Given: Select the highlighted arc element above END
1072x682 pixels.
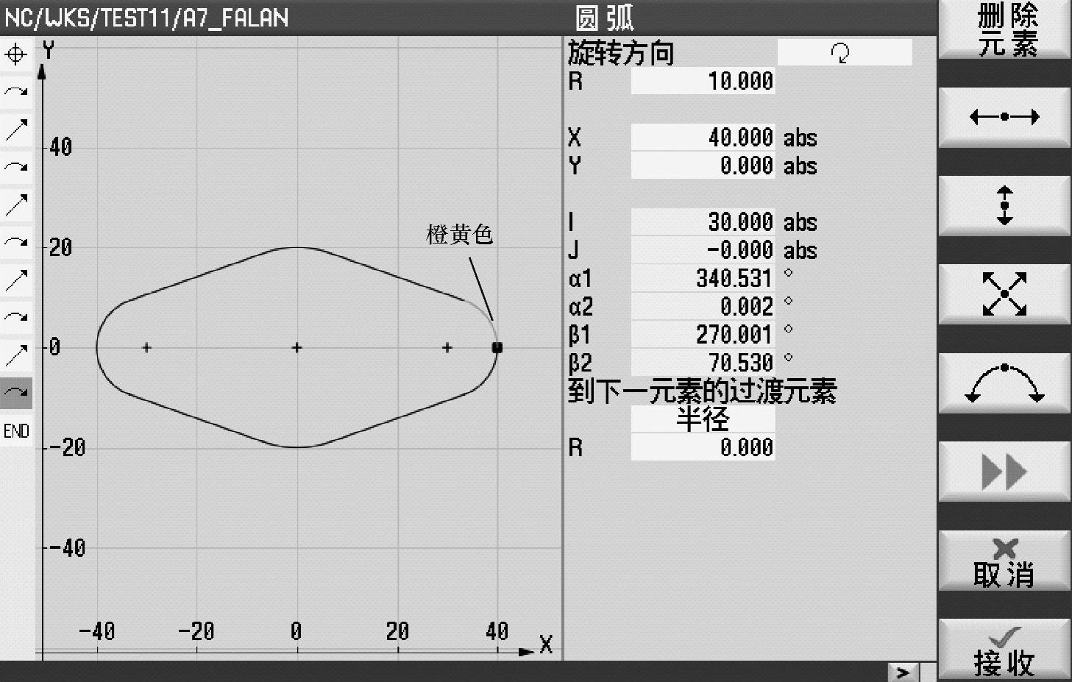Looking at the screenshot, I should pyautogui.click(x=16, y=394).
